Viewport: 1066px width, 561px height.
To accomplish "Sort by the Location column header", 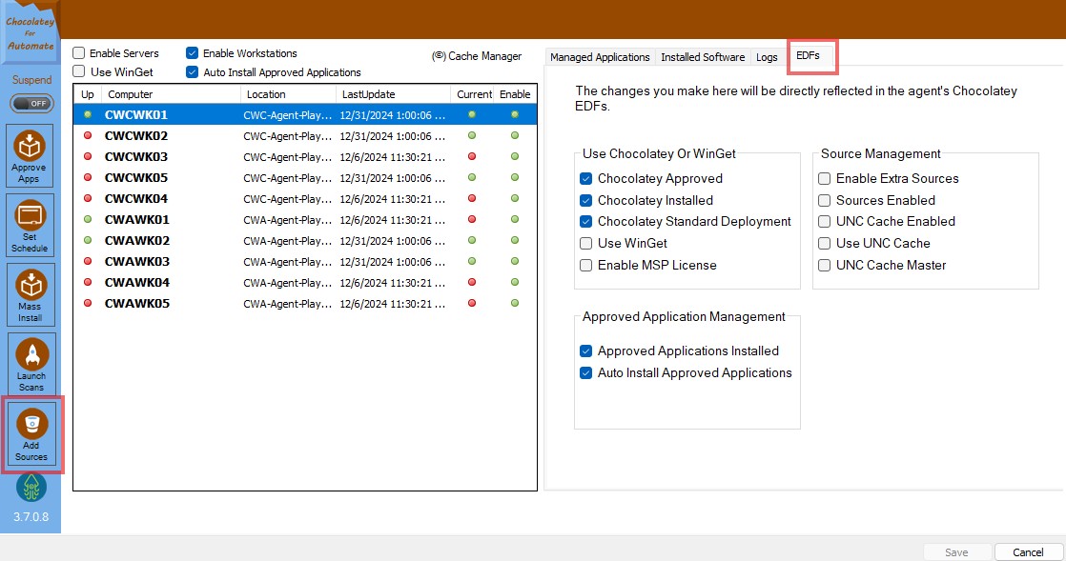I will coord(288,94).
